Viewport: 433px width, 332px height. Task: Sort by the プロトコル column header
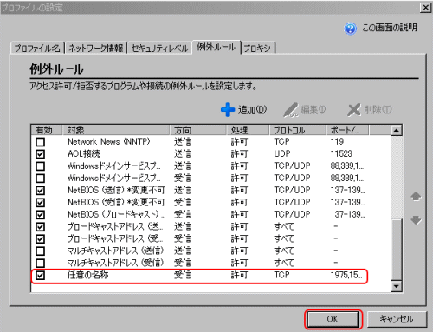point(298,130)
